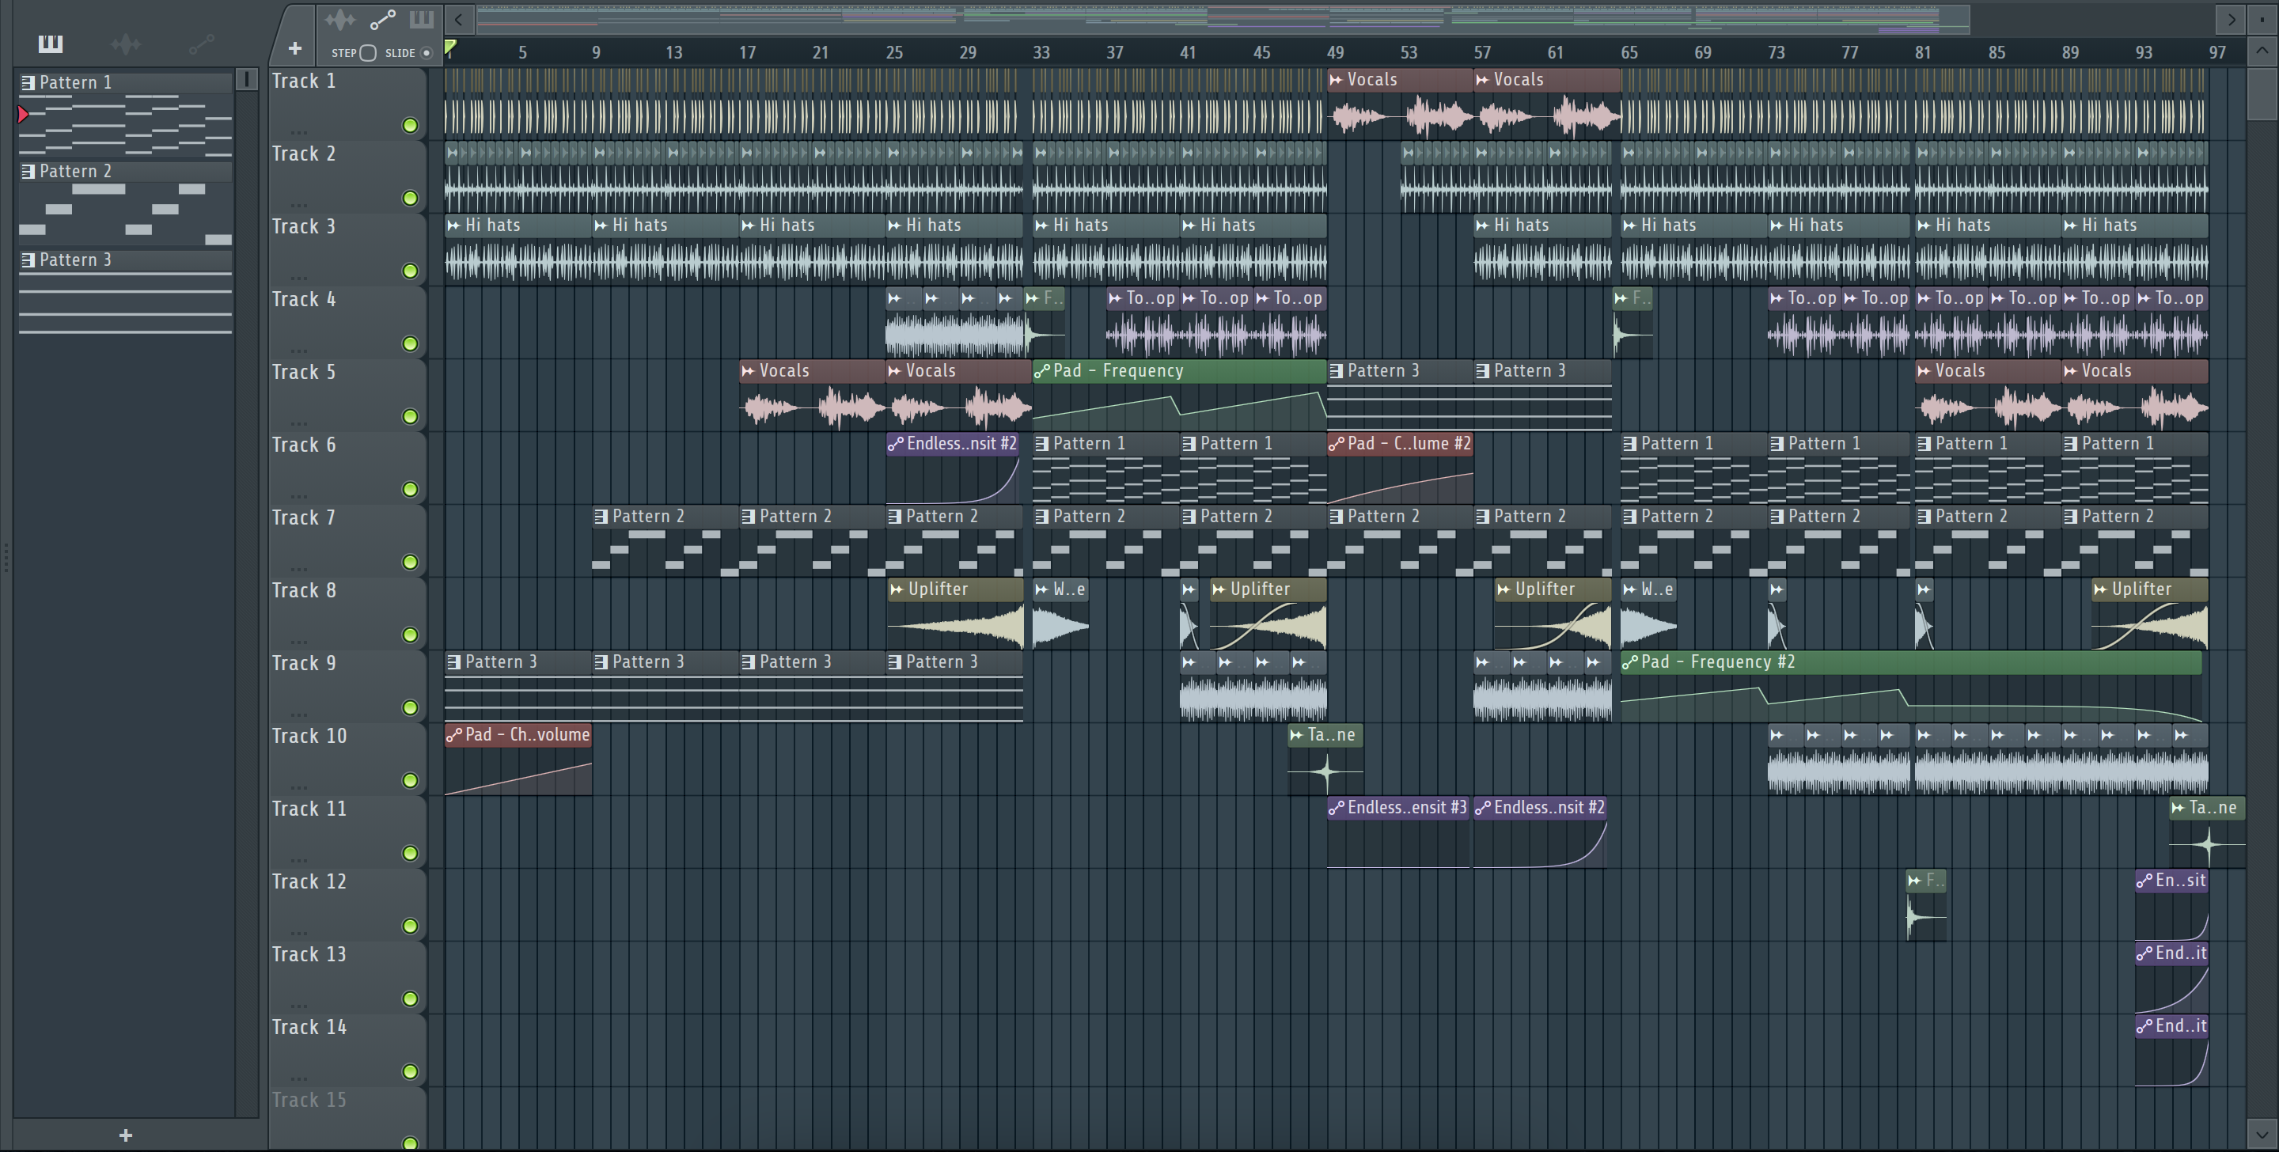Select the Pad - Frequency clip title on Track 5
This screenshot has width=2279, height=1152.
click(1117, 372)
